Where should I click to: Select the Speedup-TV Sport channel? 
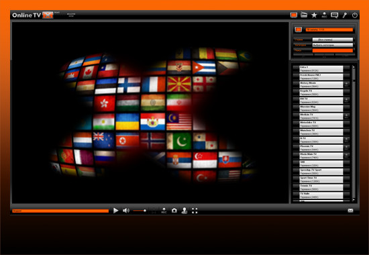[x=321, y=171]
